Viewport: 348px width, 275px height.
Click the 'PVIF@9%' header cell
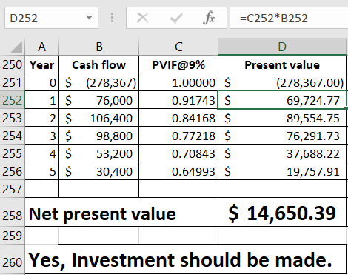(178, 64)
